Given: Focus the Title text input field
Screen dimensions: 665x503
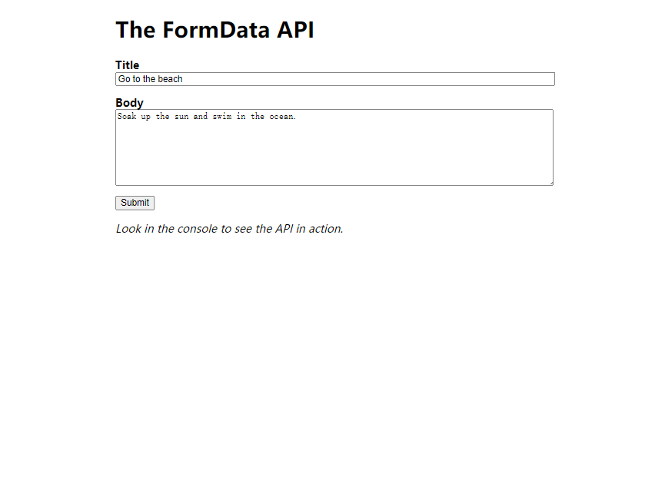Looking at the screenshot, I should pos(335,79).
